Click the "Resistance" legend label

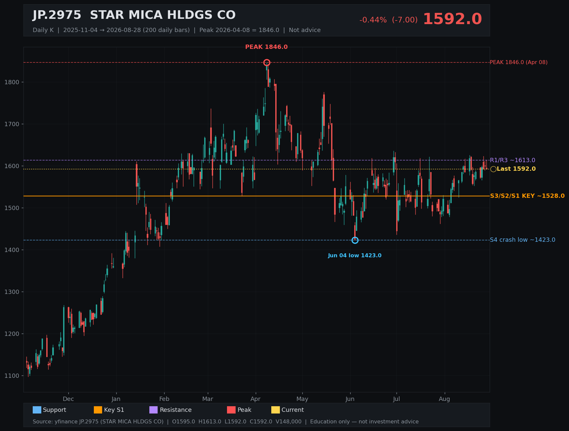(x=176, y=410)
